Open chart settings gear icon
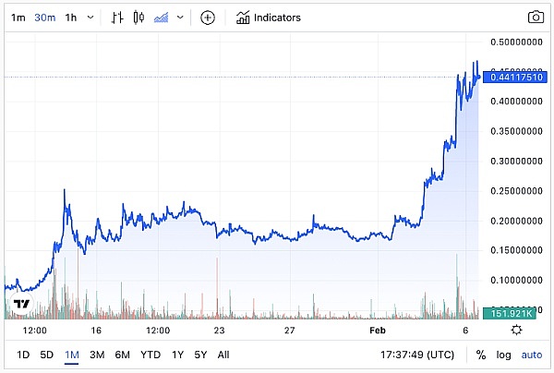Viewport: 554px width, 373px height. coord(516,331)
